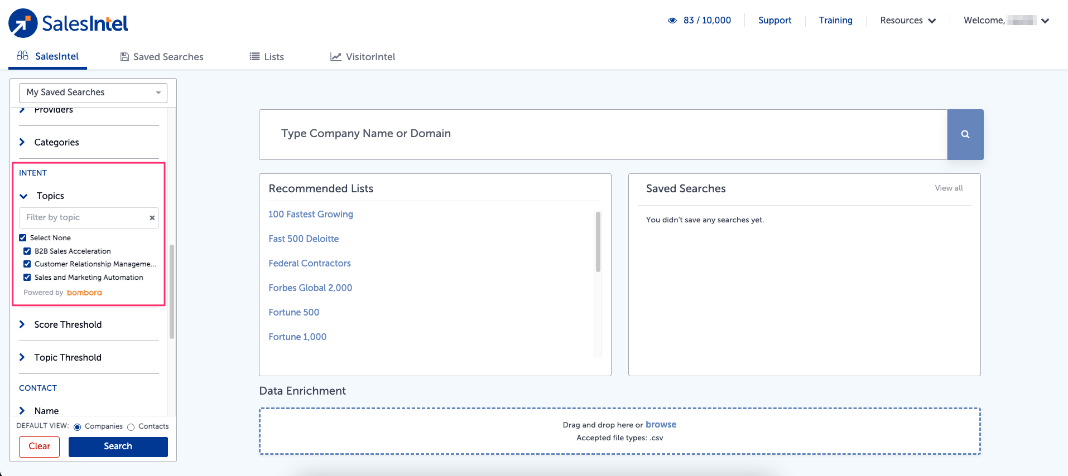Open the My Saved Searches dropdown

coord(93,93)
